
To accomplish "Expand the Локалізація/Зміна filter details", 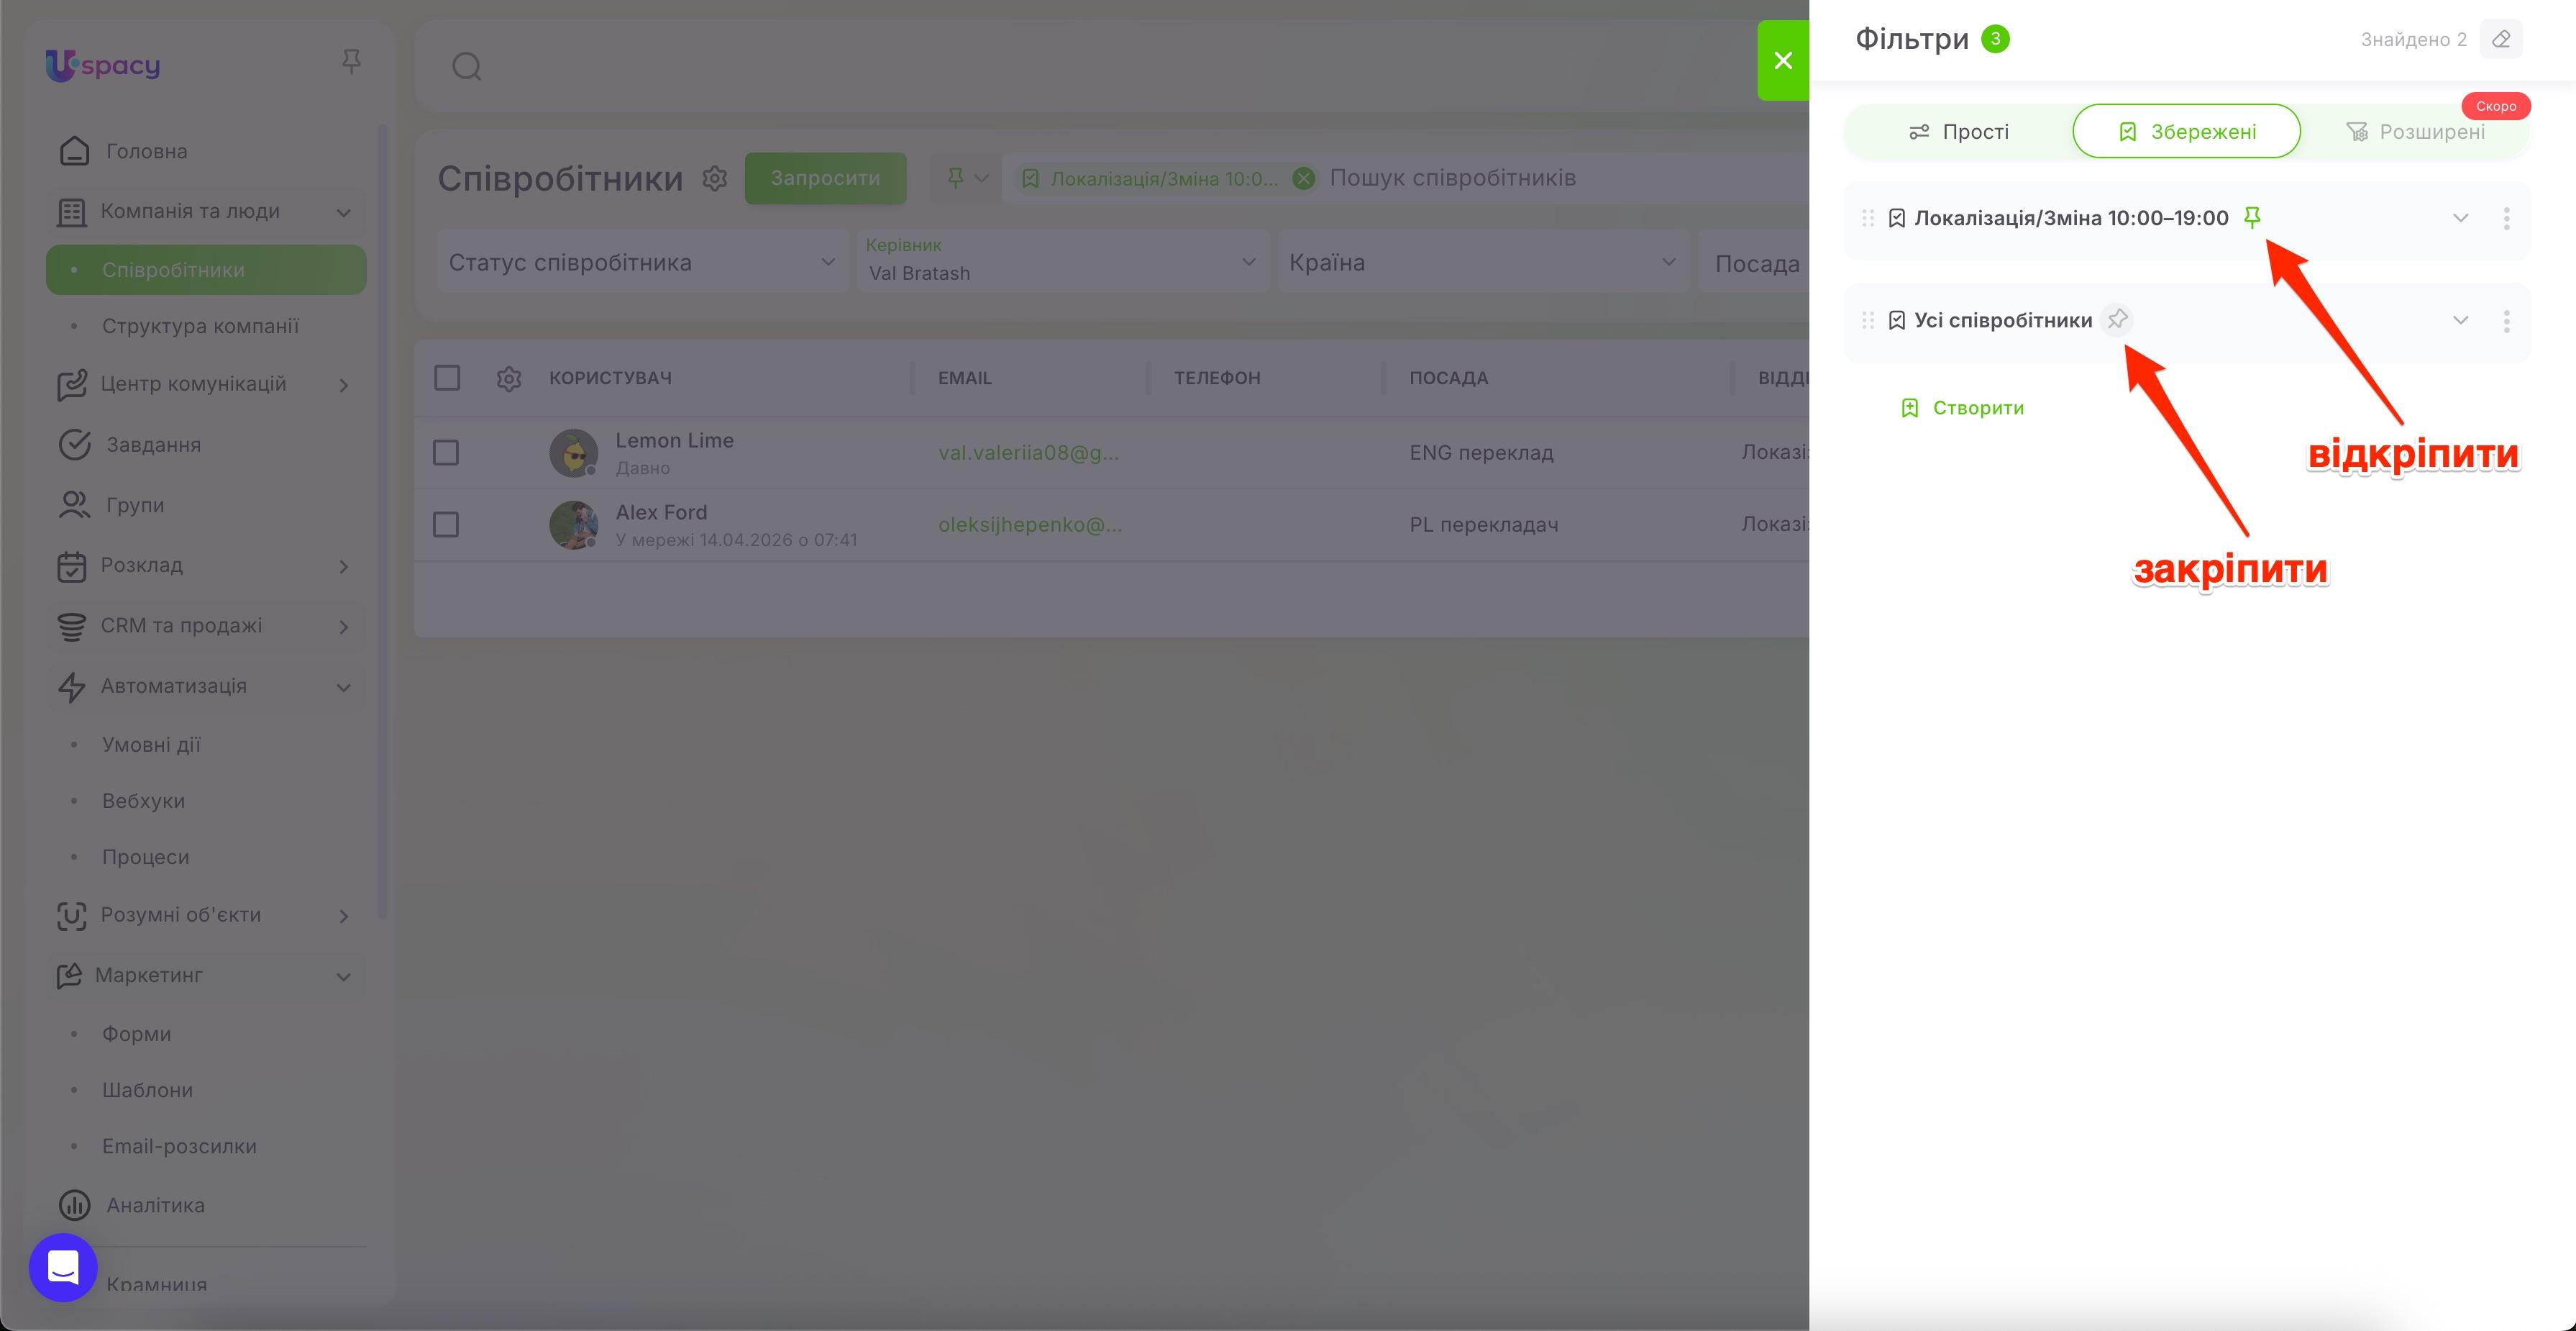I will 2461,218.
